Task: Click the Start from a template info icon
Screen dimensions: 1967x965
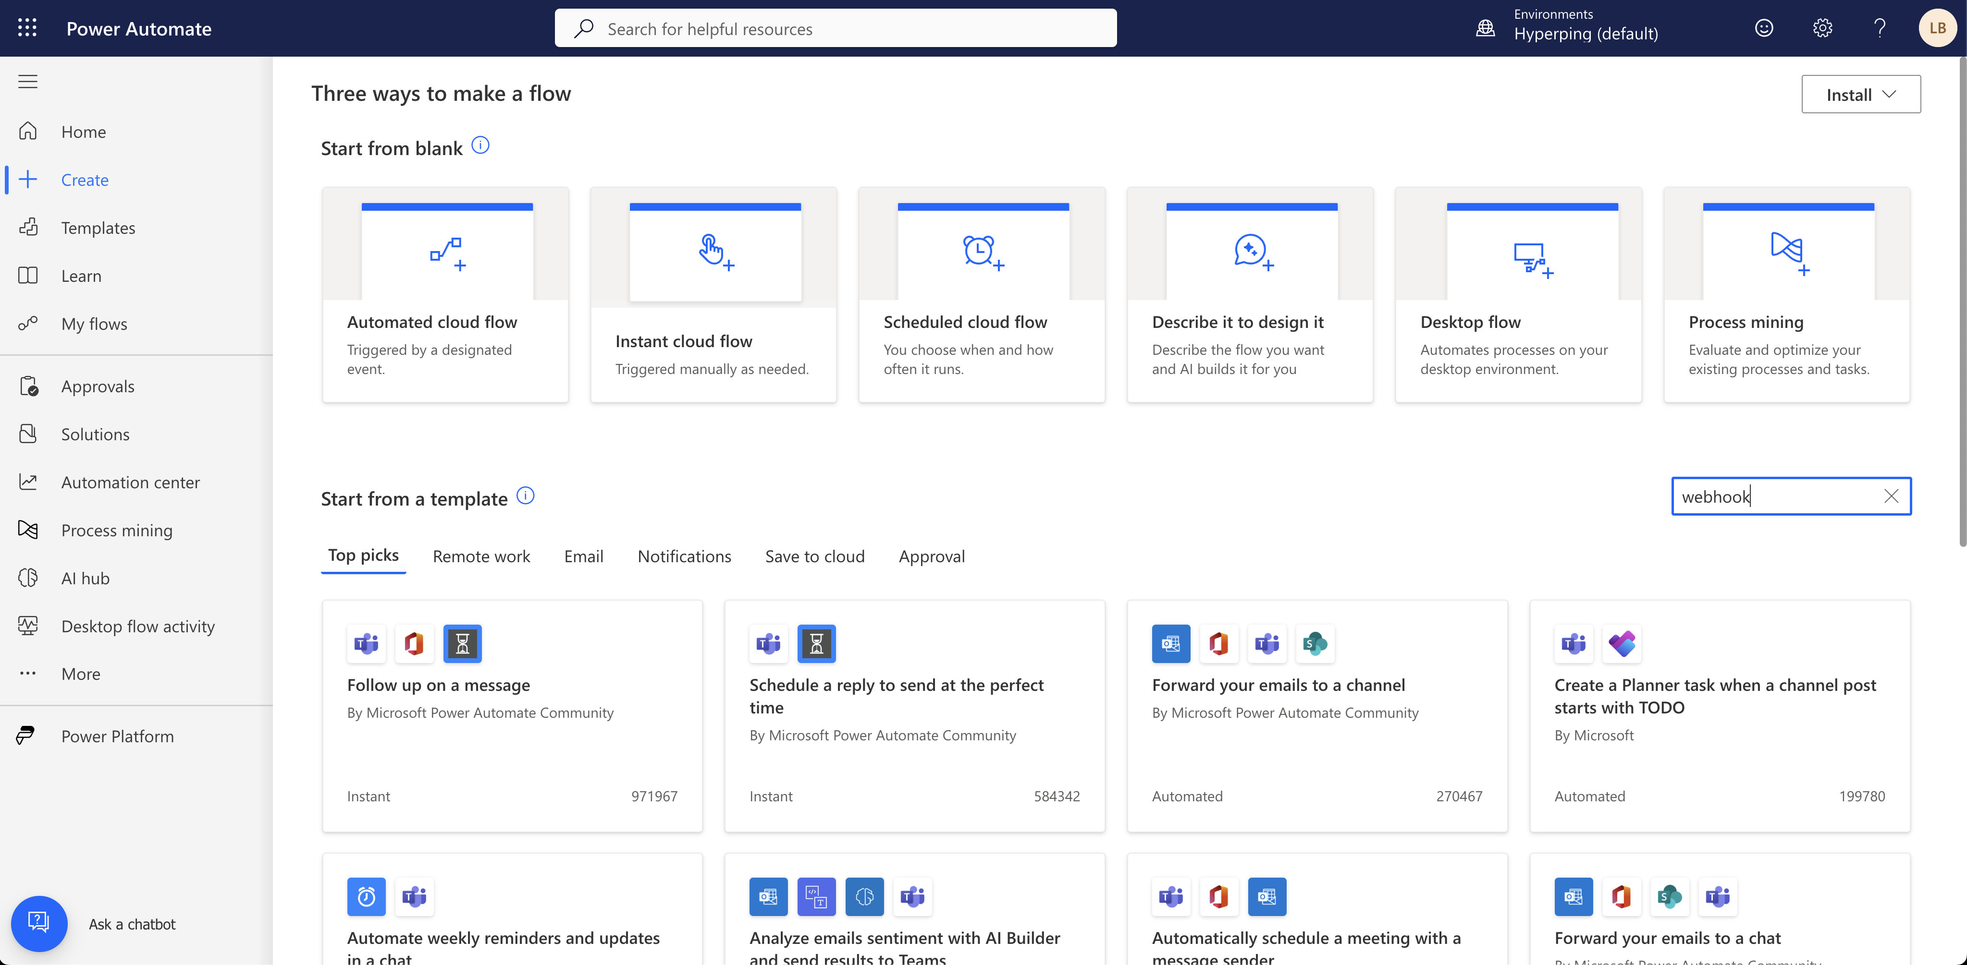Action: pos(525,496)
